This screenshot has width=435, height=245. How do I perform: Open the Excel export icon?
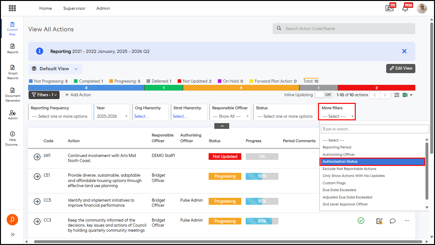405,95
